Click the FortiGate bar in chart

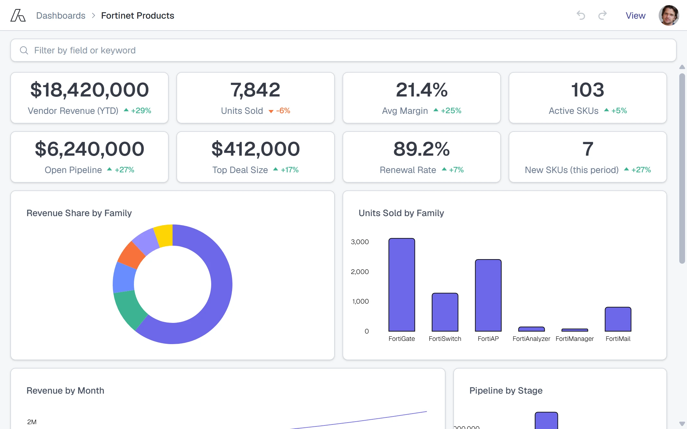[402, 285]
